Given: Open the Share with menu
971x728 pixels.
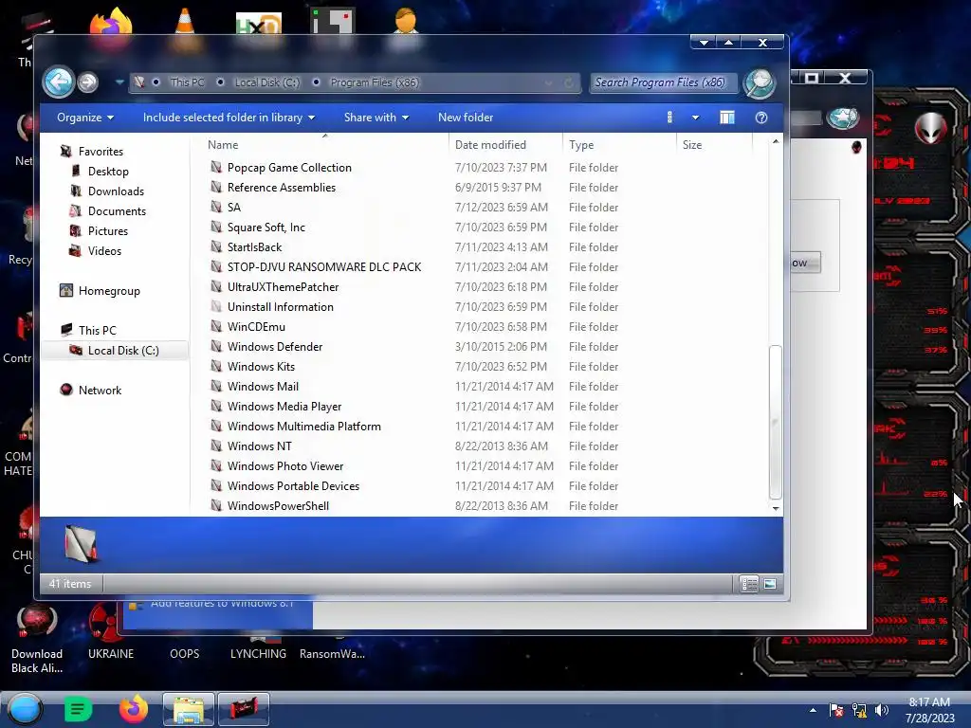Looking at the screenshot, I should (376, 118).
